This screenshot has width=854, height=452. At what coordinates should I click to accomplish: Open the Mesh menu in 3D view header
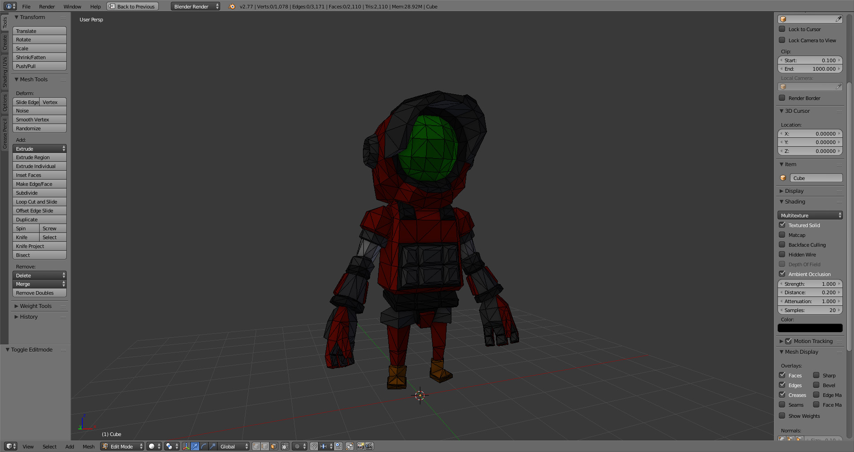pyautogui.click(x=89, y=446)
